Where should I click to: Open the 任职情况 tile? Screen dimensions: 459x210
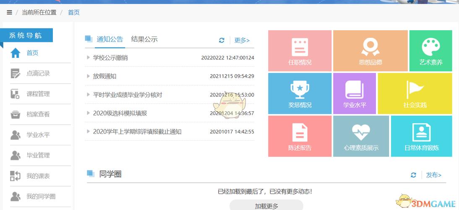[300, 51]
